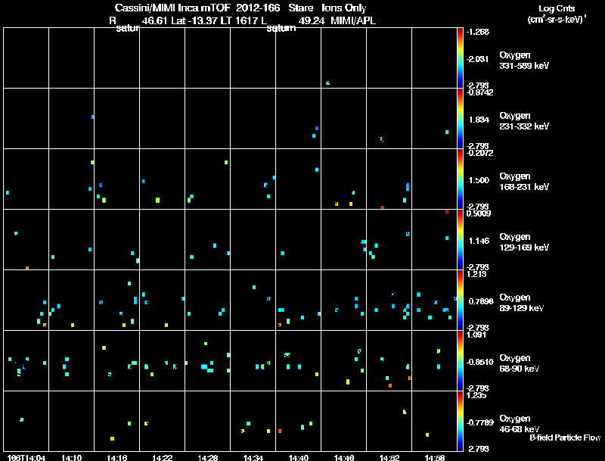Viewport: 605px width, 461px height.
Task: Select the Oxygen 129-169 keV label
Action: coord(524,242)
